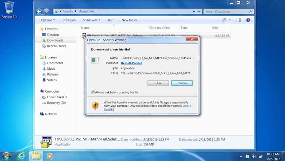Select Libraries in navigation pane
Viewport: 285px width, 161px height.
click(51, 57)
